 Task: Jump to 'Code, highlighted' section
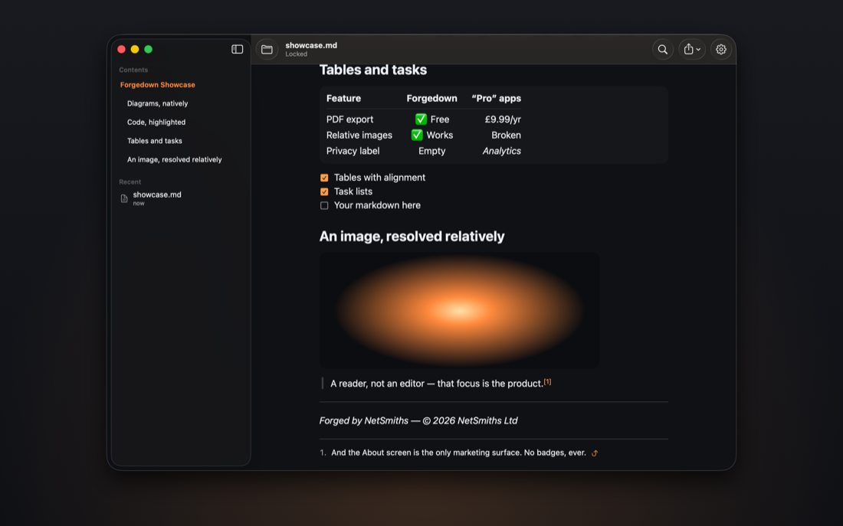pos(156,122)
